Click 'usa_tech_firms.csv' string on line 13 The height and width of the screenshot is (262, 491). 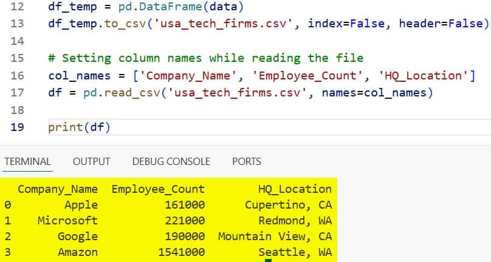tap(223, 24)
